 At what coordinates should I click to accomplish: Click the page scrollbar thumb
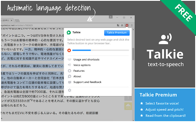133,54
